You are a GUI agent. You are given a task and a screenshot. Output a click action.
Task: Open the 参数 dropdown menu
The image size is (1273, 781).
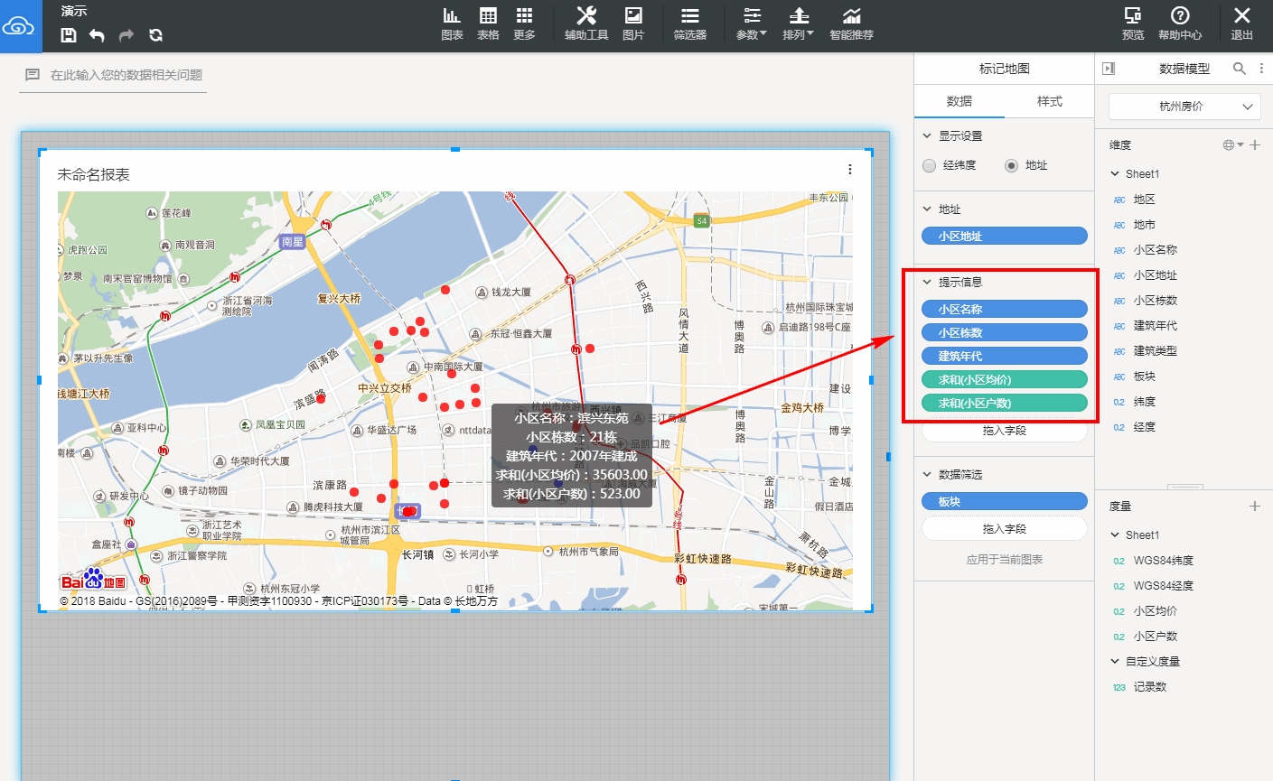pyautogui.click(x=751, y=23)
